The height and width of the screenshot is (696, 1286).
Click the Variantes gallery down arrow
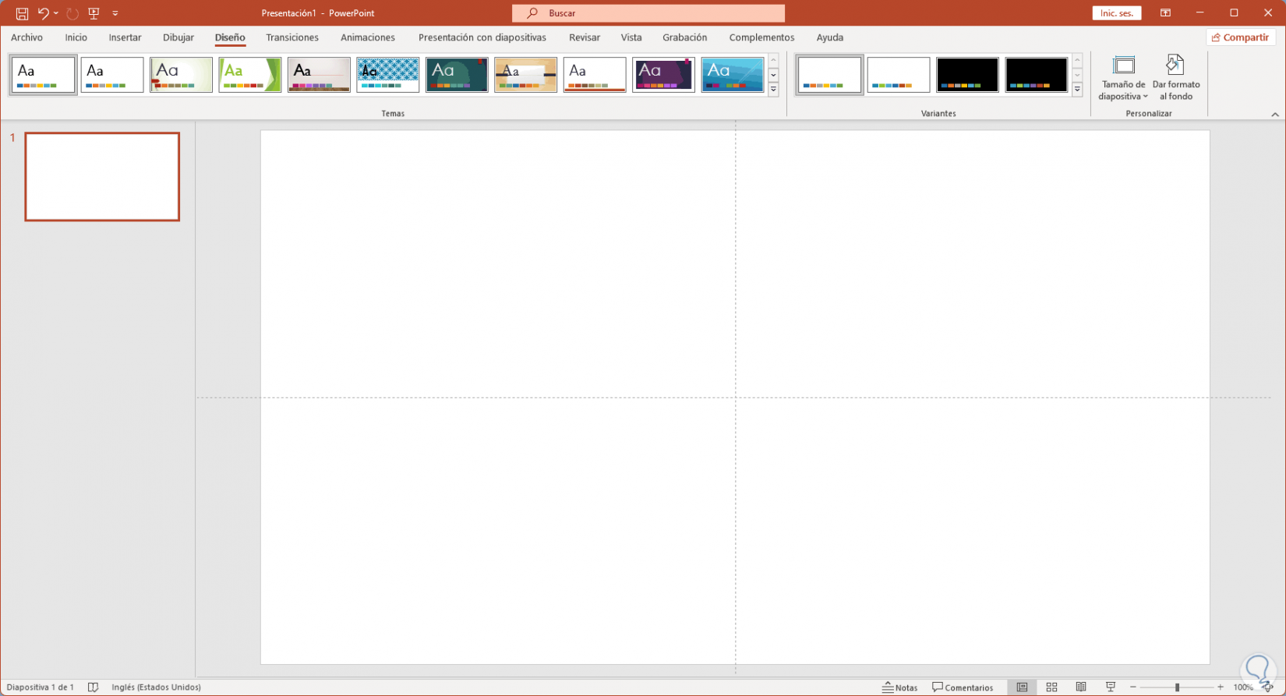(x=1077, y=76)
